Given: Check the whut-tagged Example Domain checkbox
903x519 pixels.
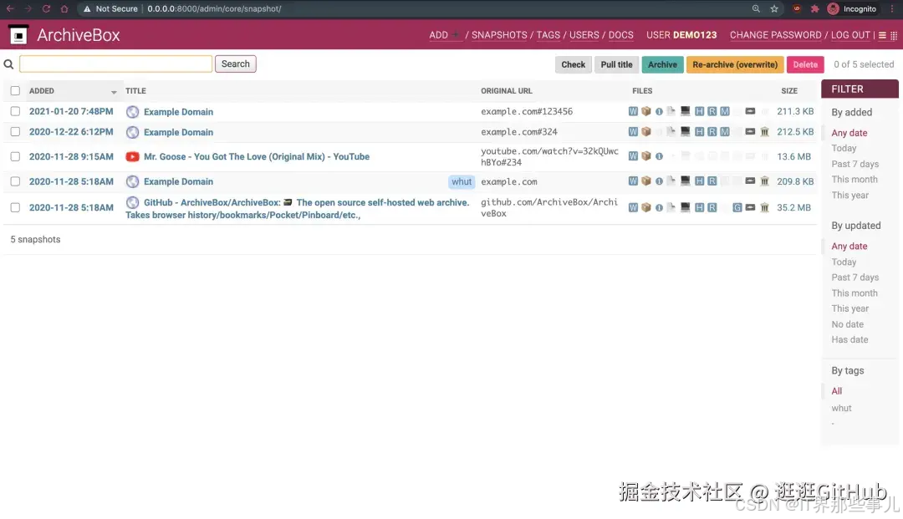Looking at the screenshot, I should pos(15,181).
